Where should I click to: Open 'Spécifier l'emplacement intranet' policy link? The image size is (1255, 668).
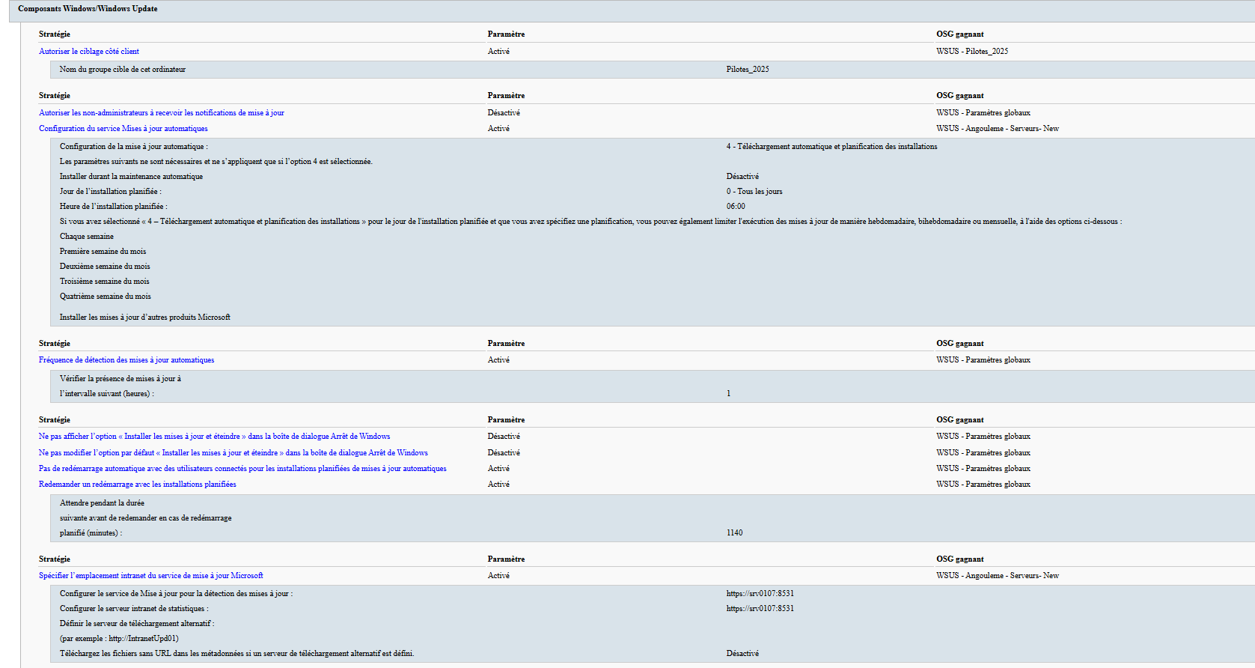pyautogui.click(x=151, y=576)
